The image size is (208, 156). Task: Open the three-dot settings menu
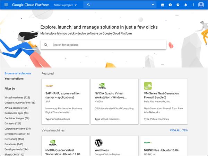pos(193,5)
